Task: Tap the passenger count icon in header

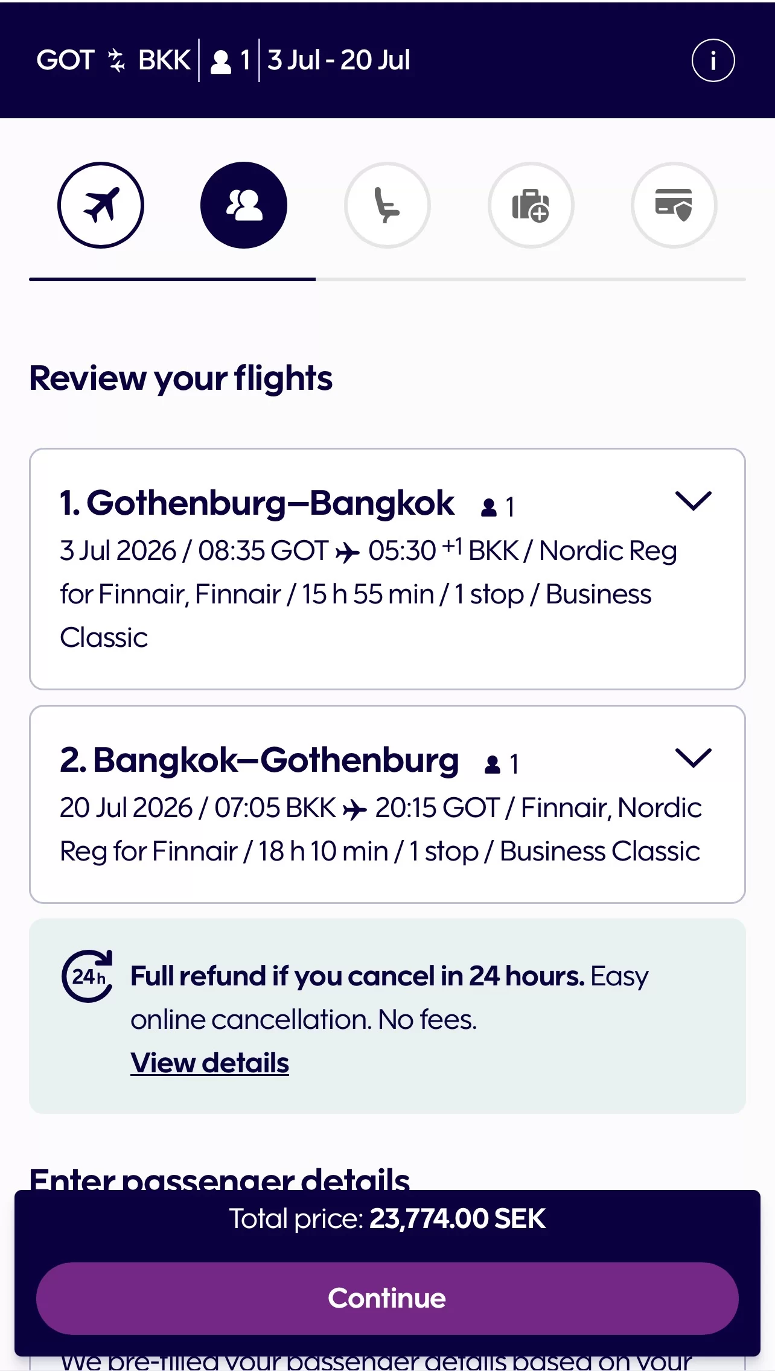Action: click(221, 62)
